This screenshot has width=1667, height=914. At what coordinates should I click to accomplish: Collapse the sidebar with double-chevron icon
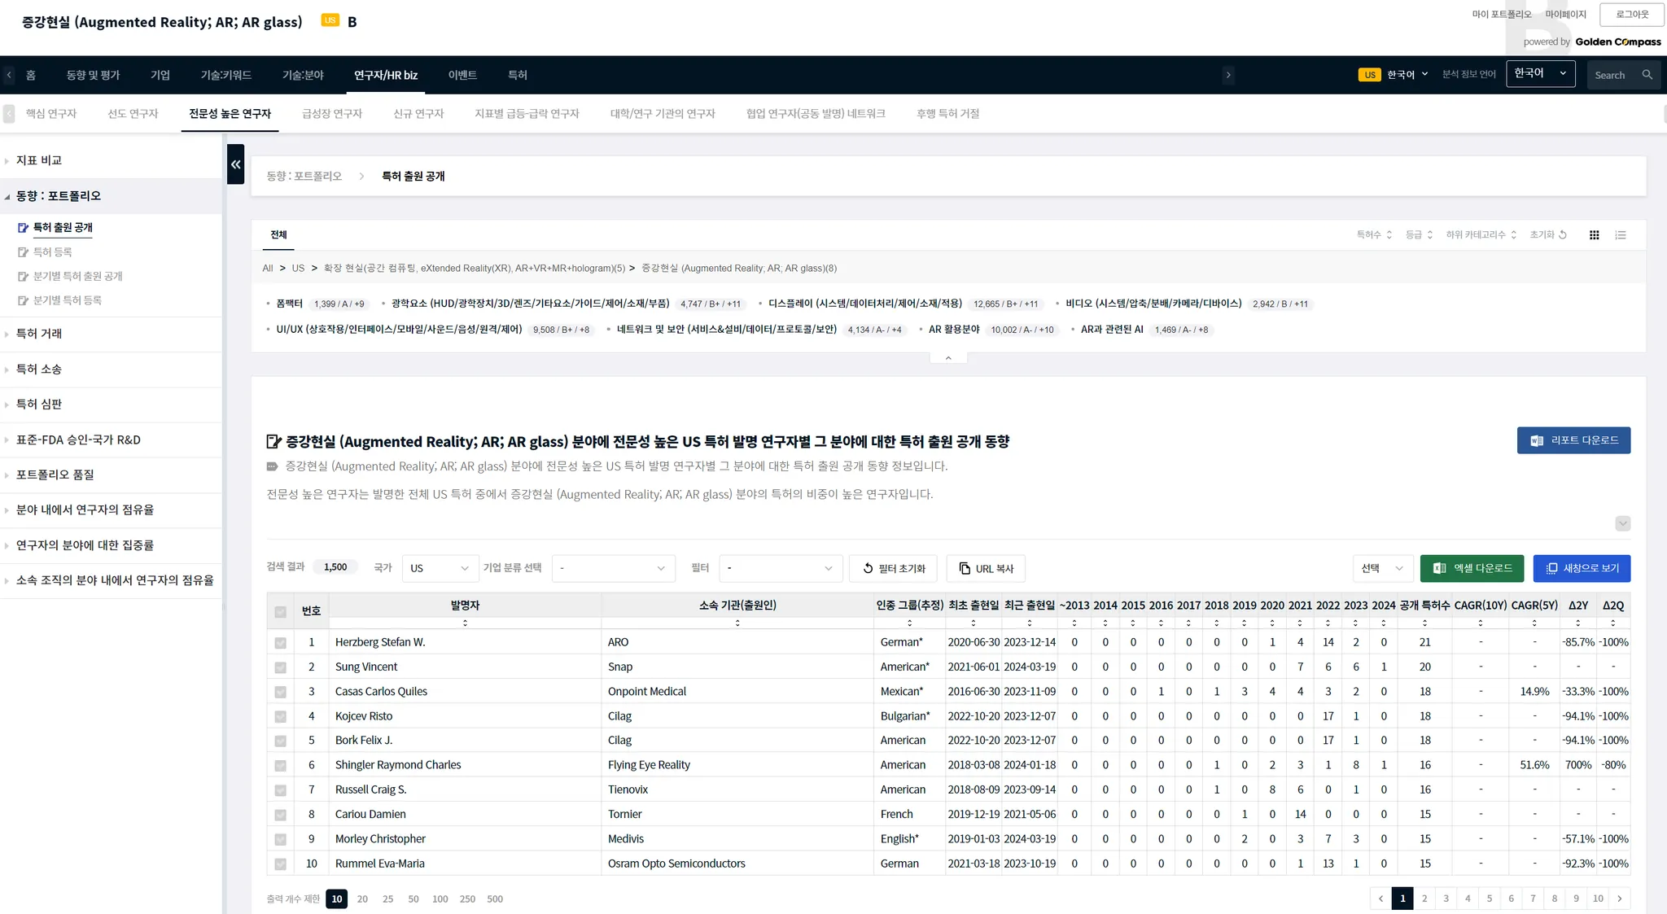point(235,164)
